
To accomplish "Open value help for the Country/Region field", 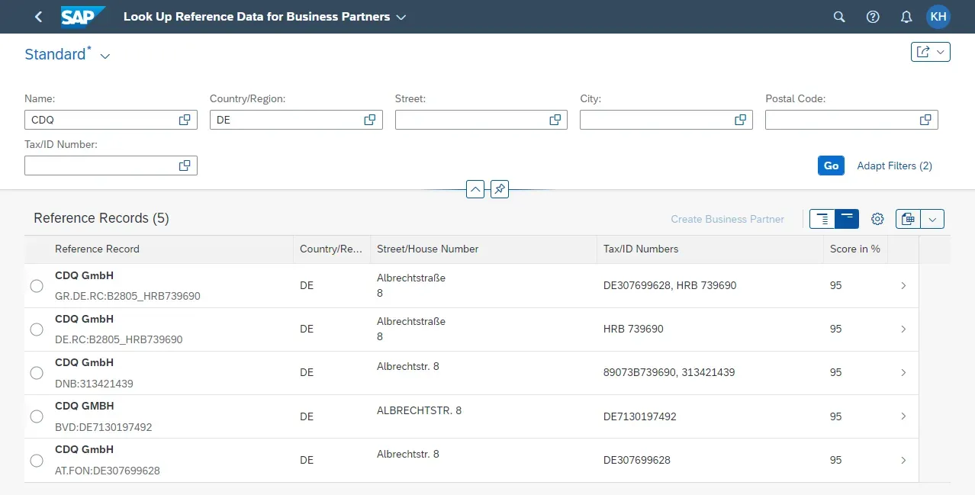I will coord(370,120).
